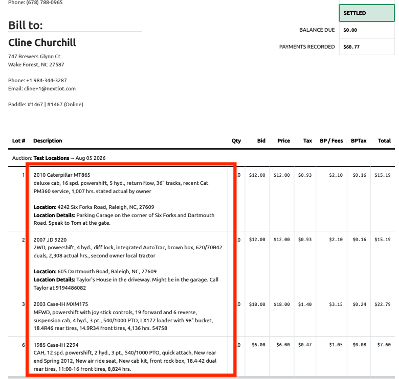Click the BALANCE DUE label
399x379 pixels.
[x=317, y=30]
